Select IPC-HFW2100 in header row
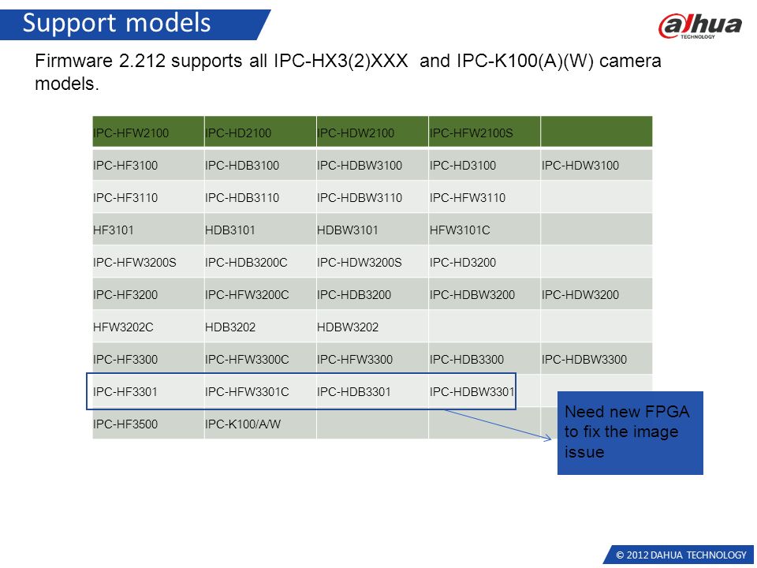The image size is (757, 568). click(148, 132)
